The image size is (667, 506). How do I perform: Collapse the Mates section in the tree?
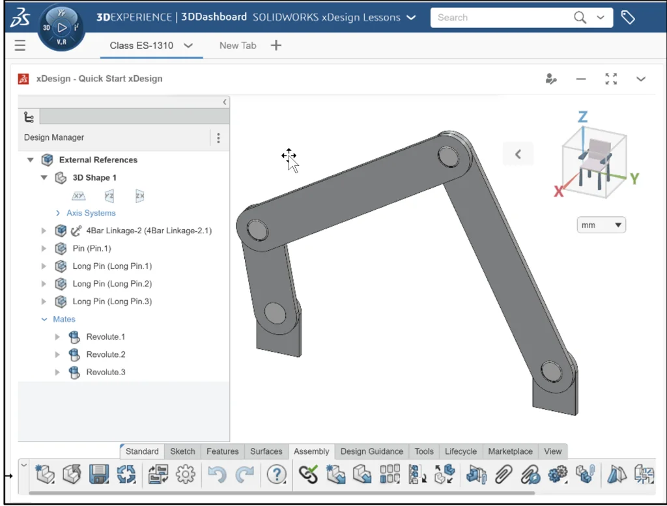pyautogui.click(x=44, y=319)
